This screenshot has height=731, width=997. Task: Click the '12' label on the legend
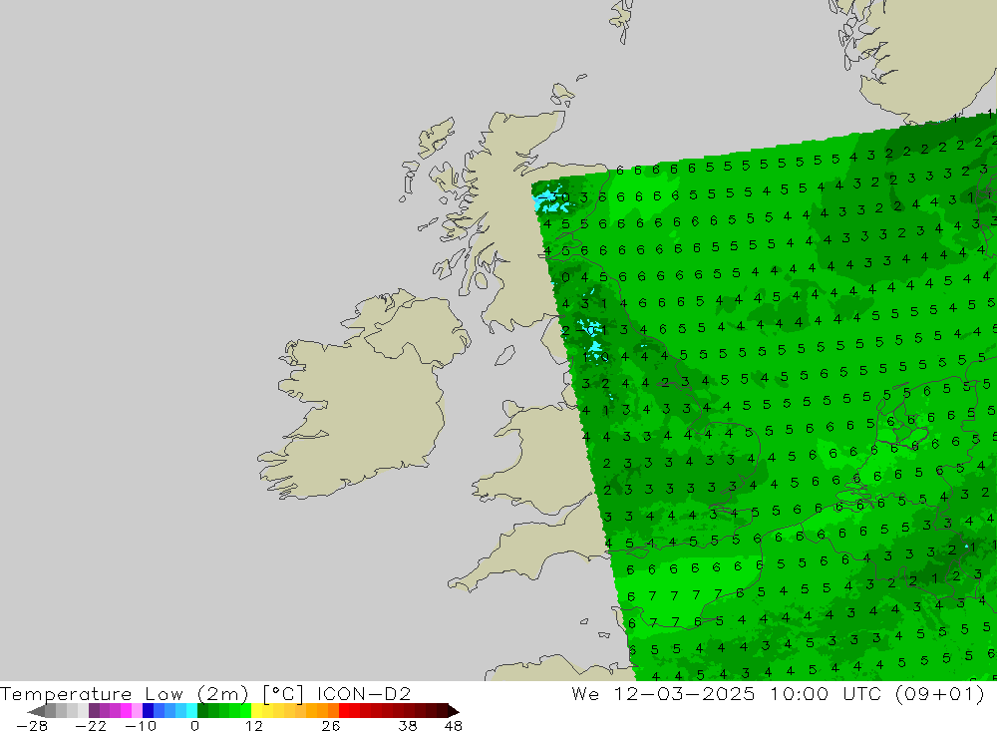(253, 726)
